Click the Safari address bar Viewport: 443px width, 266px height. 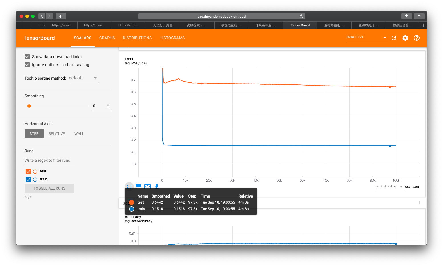[221, 16]
